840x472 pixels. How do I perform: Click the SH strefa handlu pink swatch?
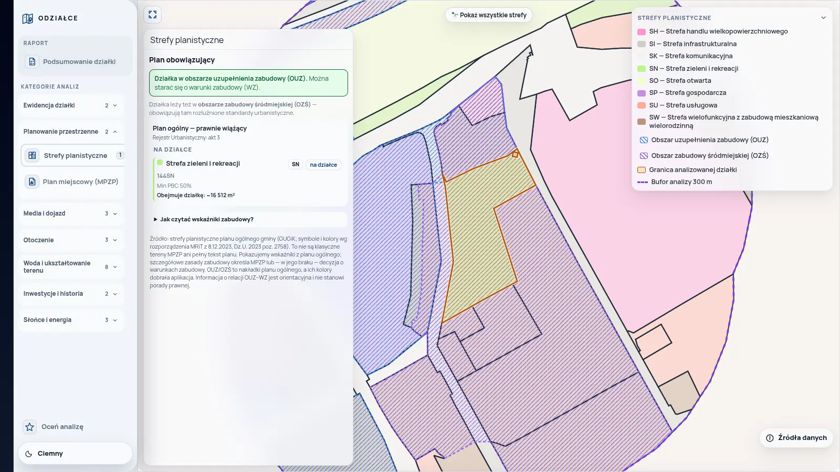coord(642,31)
